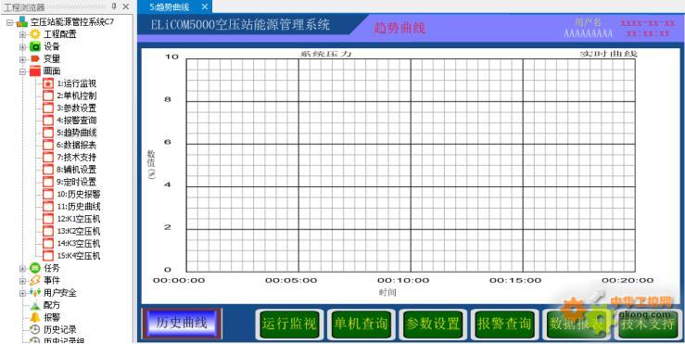Screen dimensions: 685x344
Task: Select 9:定时设置 in the tree
Action: (x=76, y=182)
